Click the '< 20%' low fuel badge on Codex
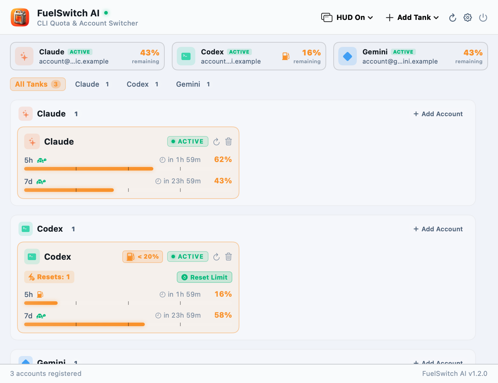Viewport: 498px width, 383px height. pyautogui.click(x=143, y=257)
